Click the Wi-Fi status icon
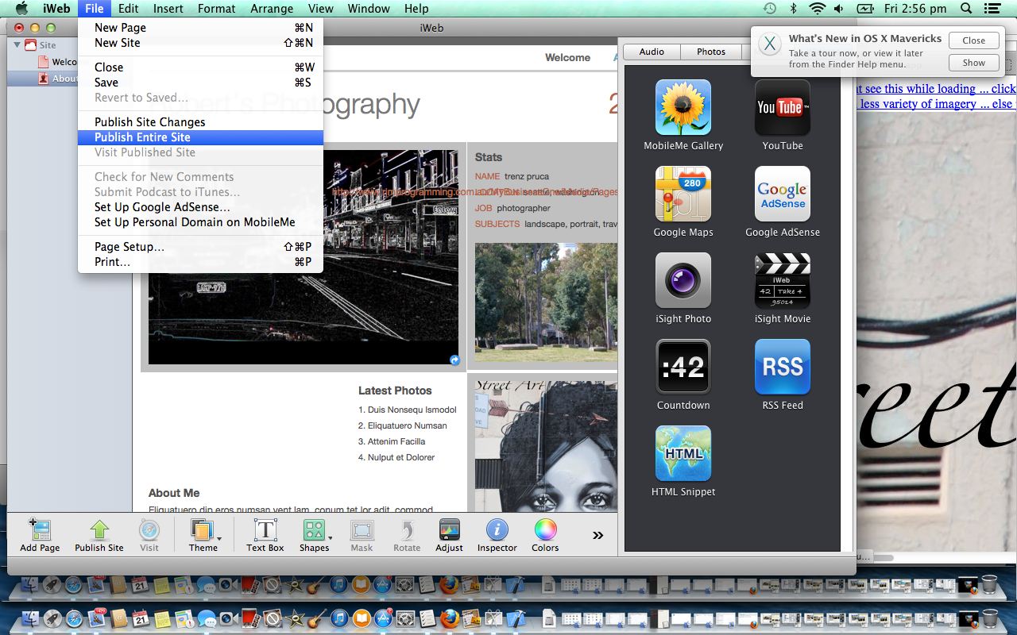This screenshot has height=635, width=1017. coord(817,9)
